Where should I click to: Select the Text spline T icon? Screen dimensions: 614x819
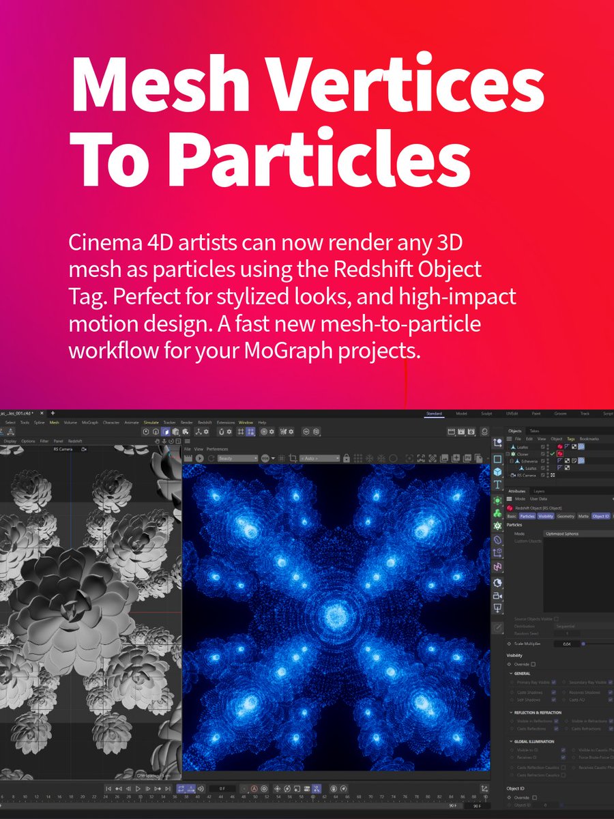[x=498, y=485]
